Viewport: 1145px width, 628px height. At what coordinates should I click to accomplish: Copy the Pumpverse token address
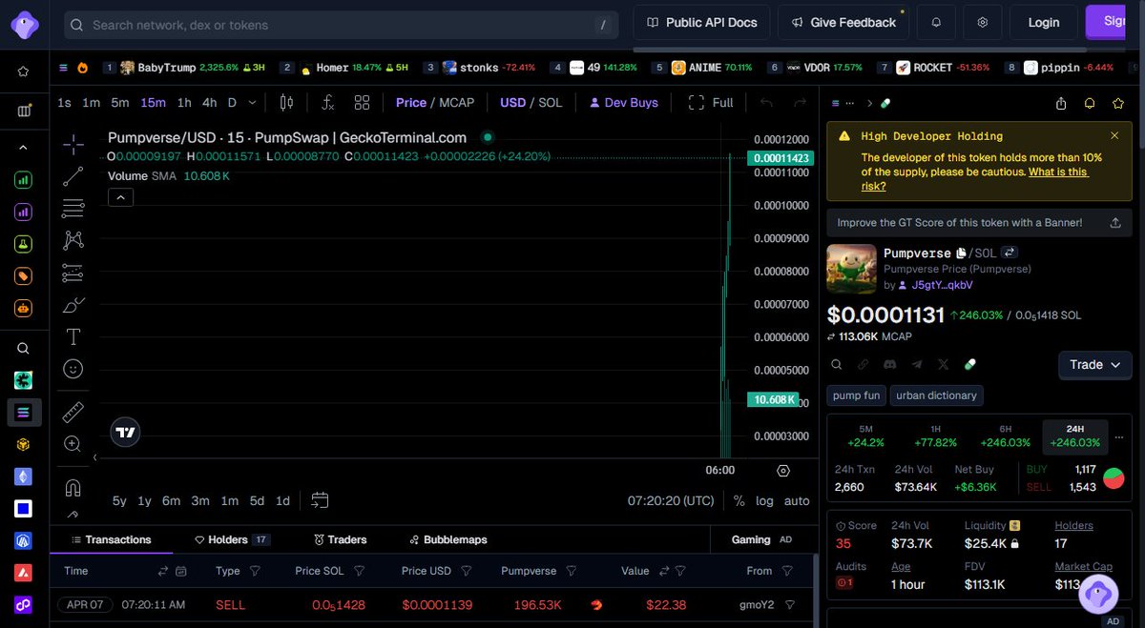[961, 253]
